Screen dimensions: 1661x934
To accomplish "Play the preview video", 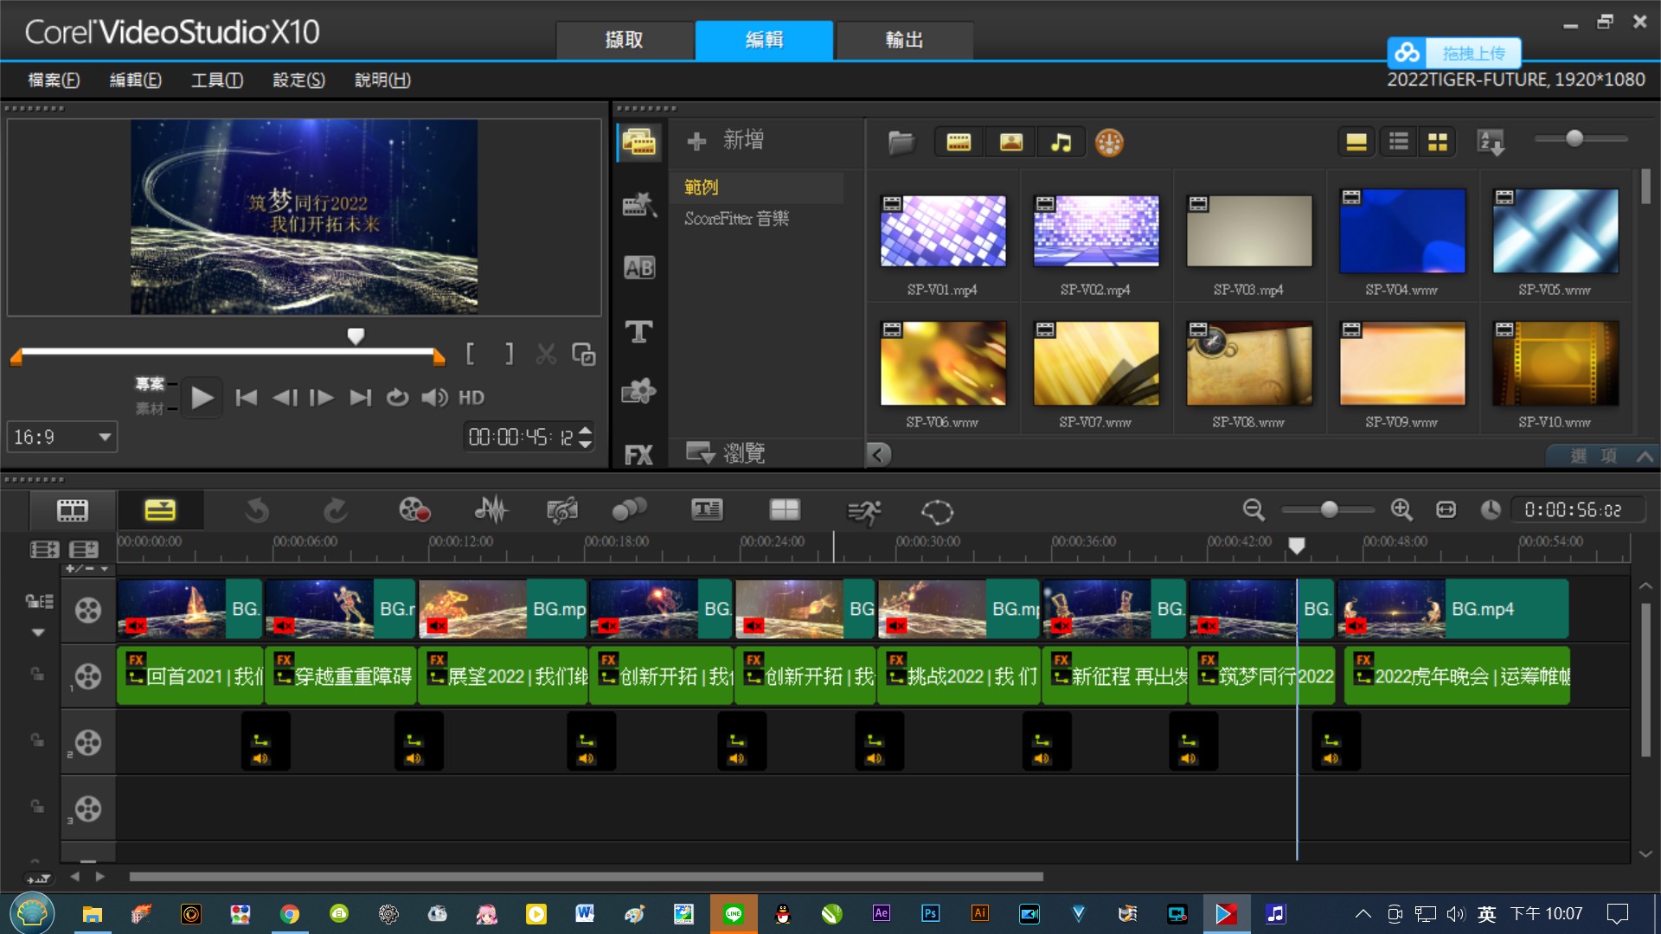I will (x=202, y=398).
